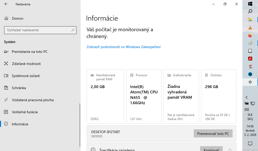Screen dimensions: 258x151
Task: Open Adobe Acrobat Reader from taskbar
Action: point(250,59)
